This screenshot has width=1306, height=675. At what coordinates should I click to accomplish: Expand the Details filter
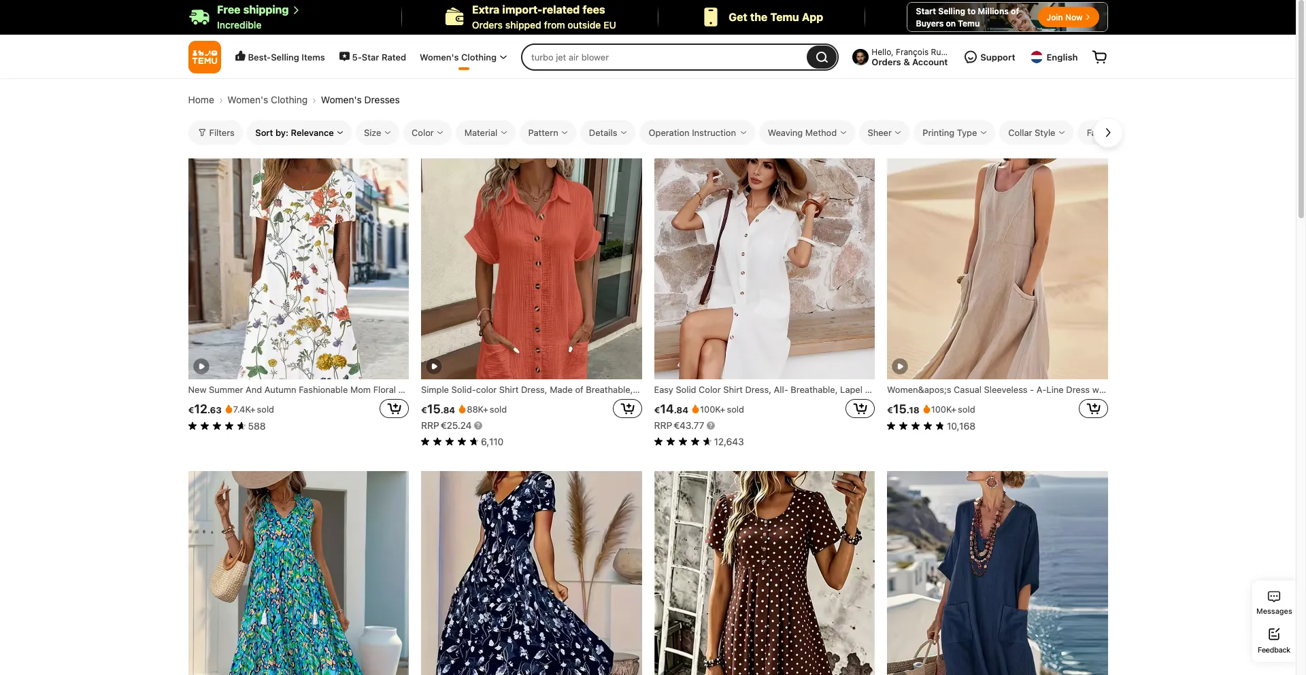coord(608,133)
